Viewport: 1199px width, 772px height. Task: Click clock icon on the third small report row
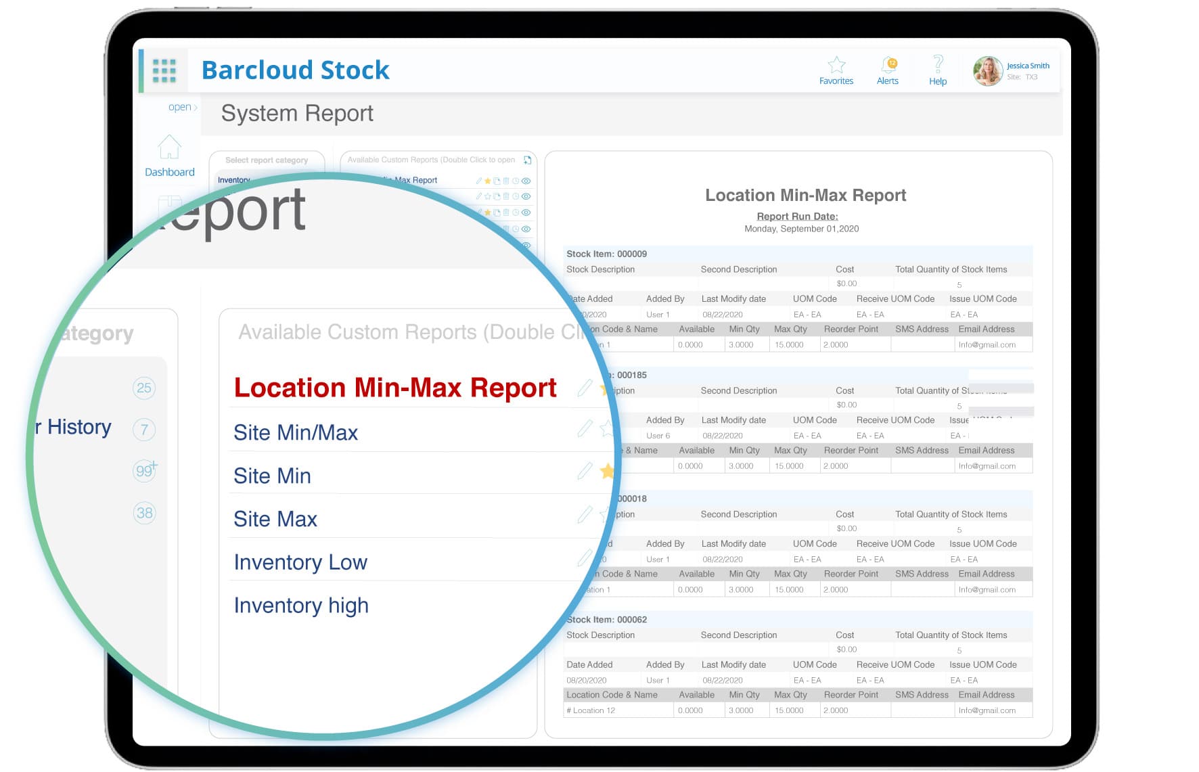516,212
